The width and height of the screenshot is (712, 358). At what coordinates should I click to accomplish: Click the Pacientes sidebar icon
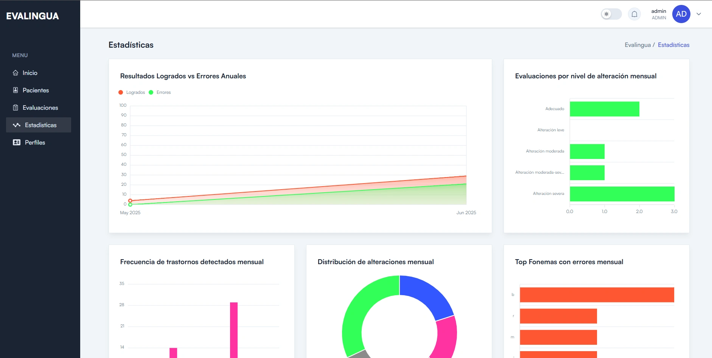pos(16,90)
